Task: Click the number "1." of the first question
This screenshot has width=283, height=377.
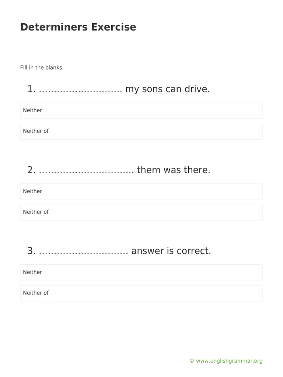Action: 31,89
